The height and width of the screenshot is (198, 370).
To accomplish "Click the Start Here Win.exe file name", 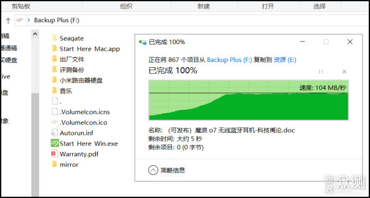I will click(x=89, y=144).
